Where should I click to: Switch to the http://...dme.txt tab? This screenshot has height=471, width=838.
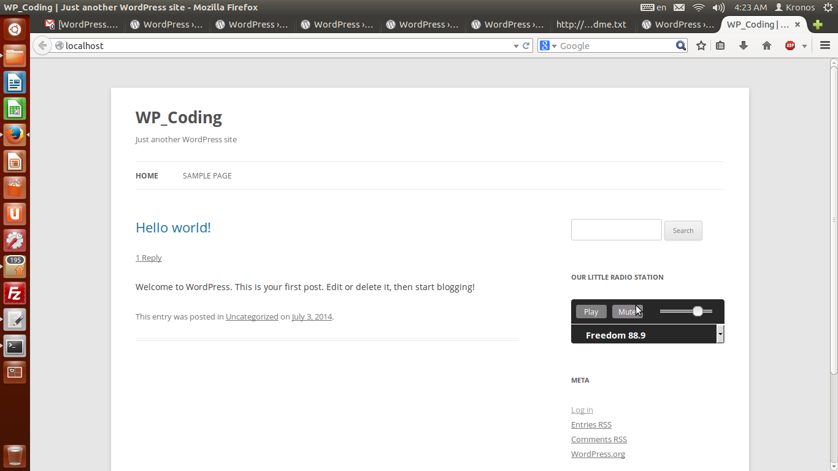(591, 25)
